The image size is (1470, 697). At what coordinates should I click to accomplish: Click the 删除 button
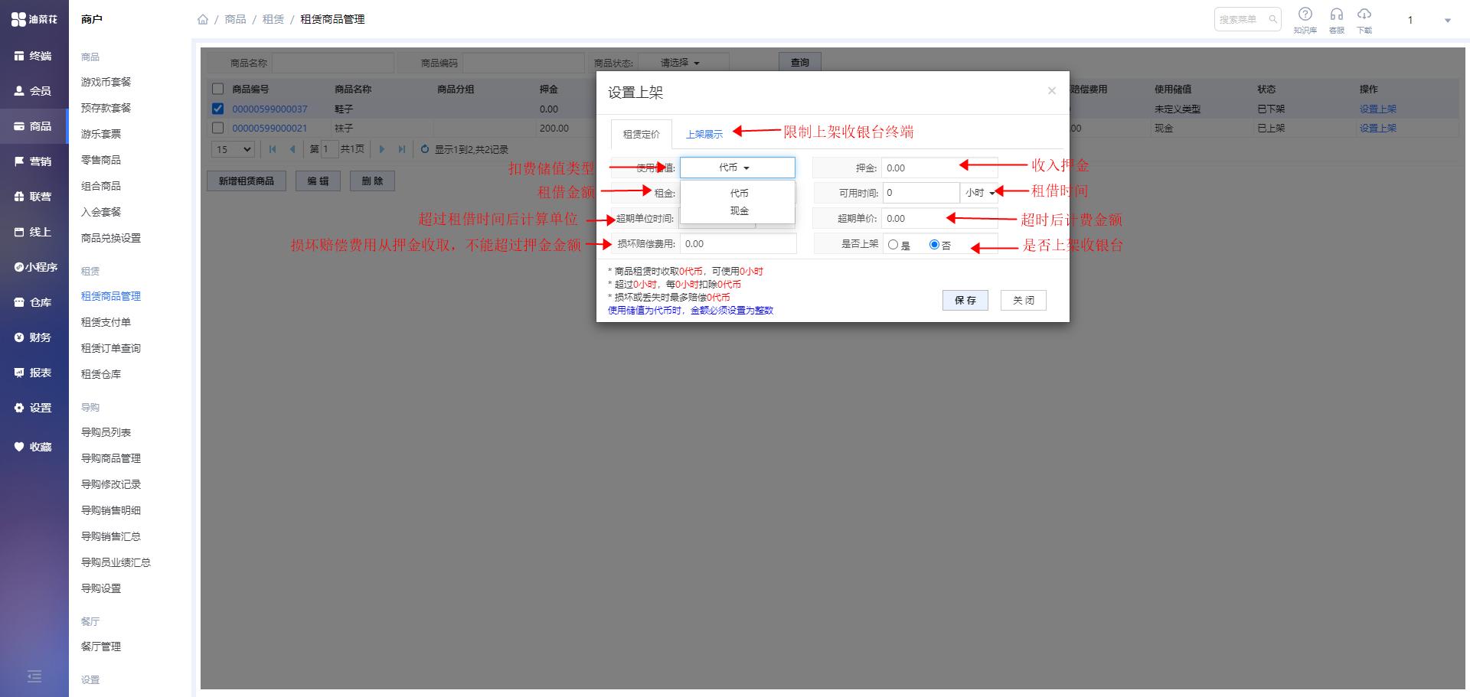pos(373,181)
